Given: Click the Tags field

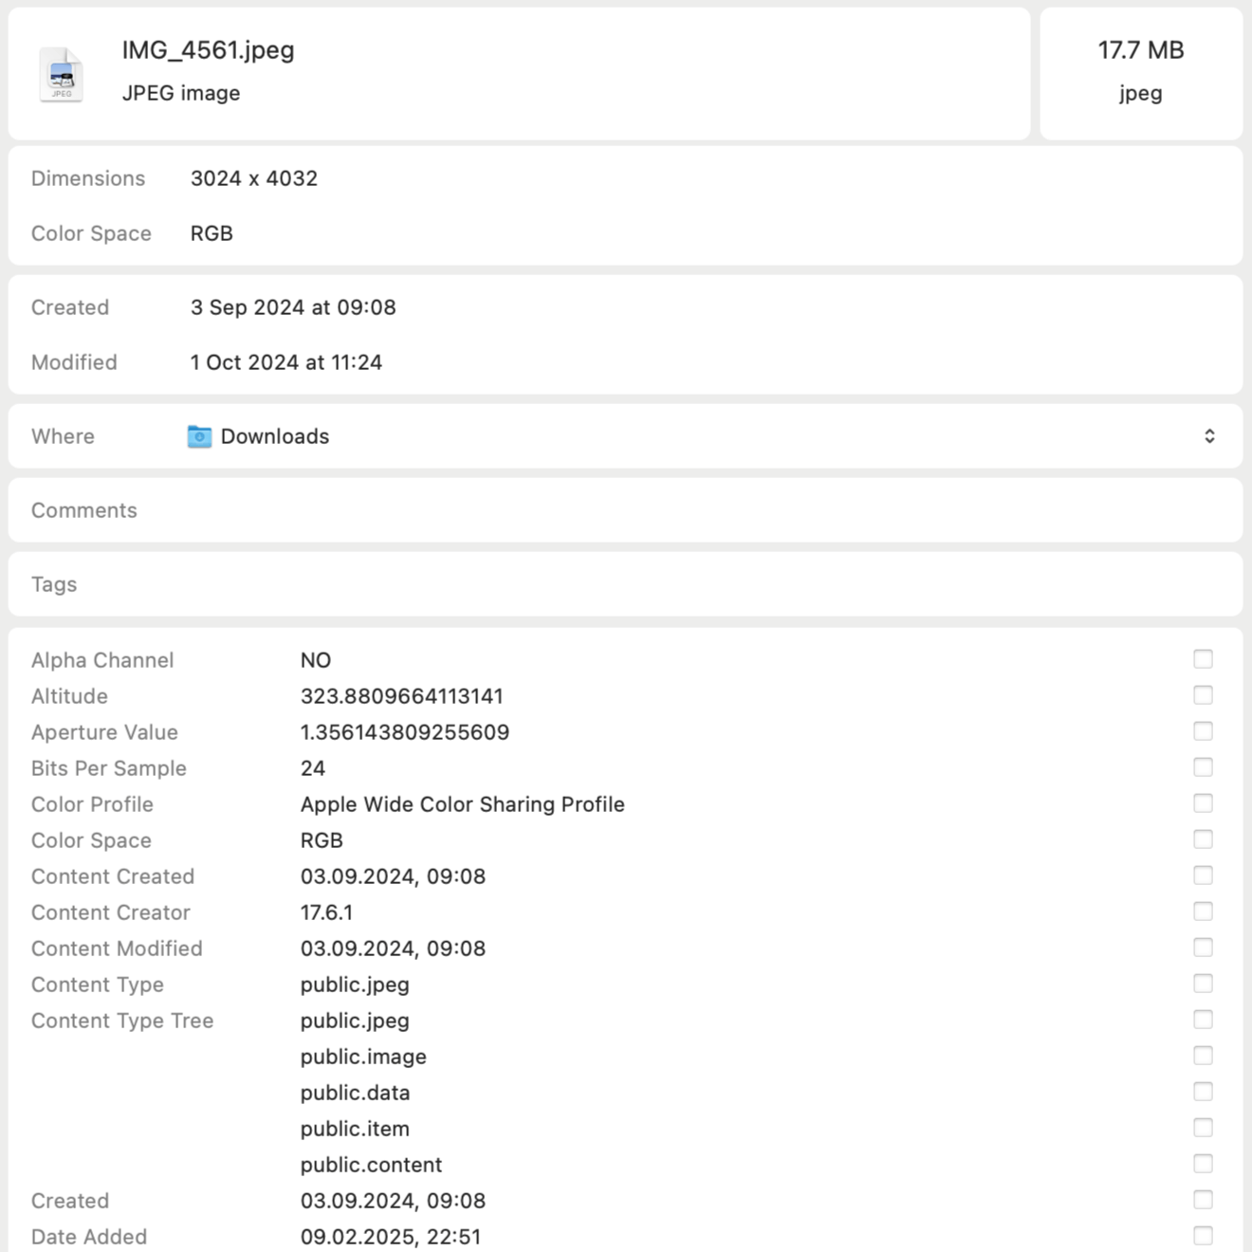Looking at the screenshot, I should [626, 584].
